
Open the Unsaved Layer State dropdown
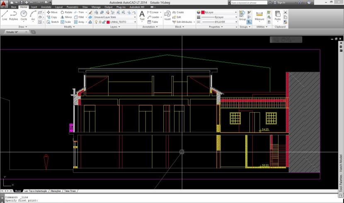pyautogui.click(x=116, y=17)
